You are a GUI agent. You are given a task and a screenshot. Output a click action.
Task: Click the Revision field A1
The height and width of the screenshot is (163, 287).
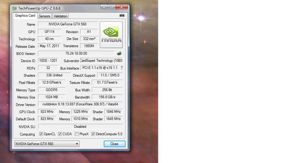(89, 32)
